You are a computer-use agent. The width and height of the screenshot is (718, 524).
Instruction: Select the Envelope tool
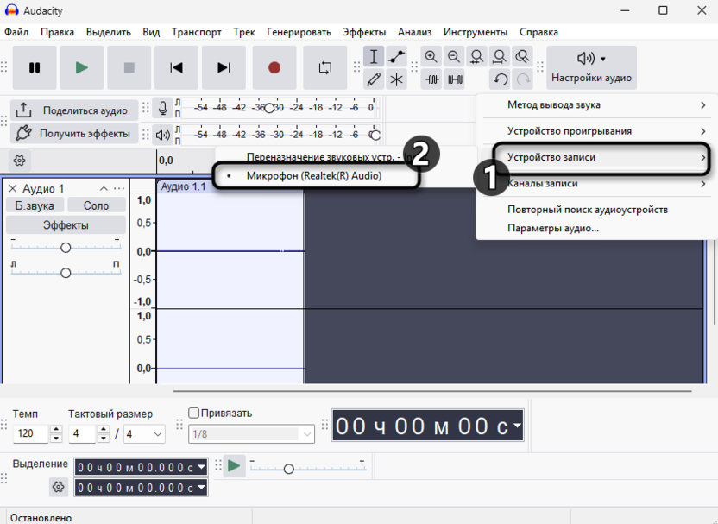(x=396, y=57)
